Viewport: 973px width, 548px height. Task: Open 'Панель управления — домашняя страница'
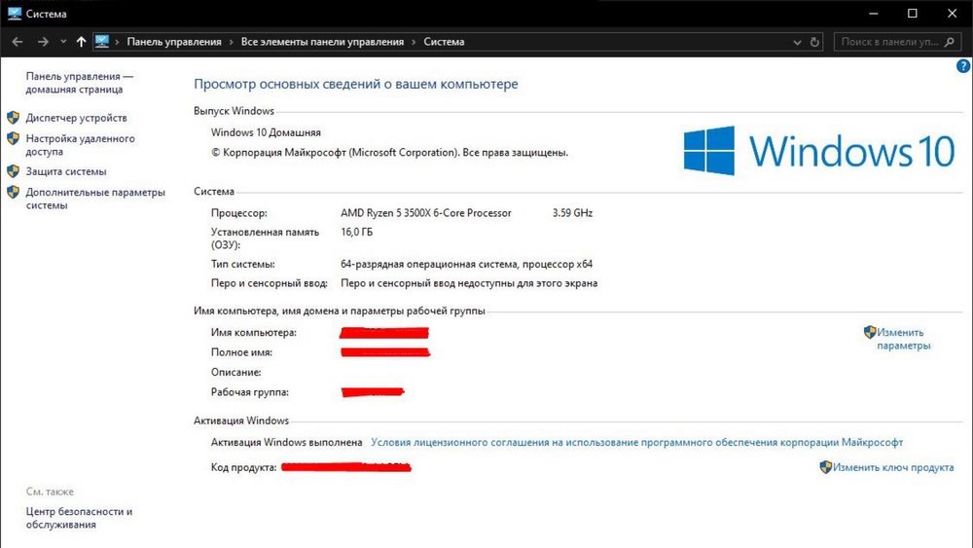pos(80,83)
